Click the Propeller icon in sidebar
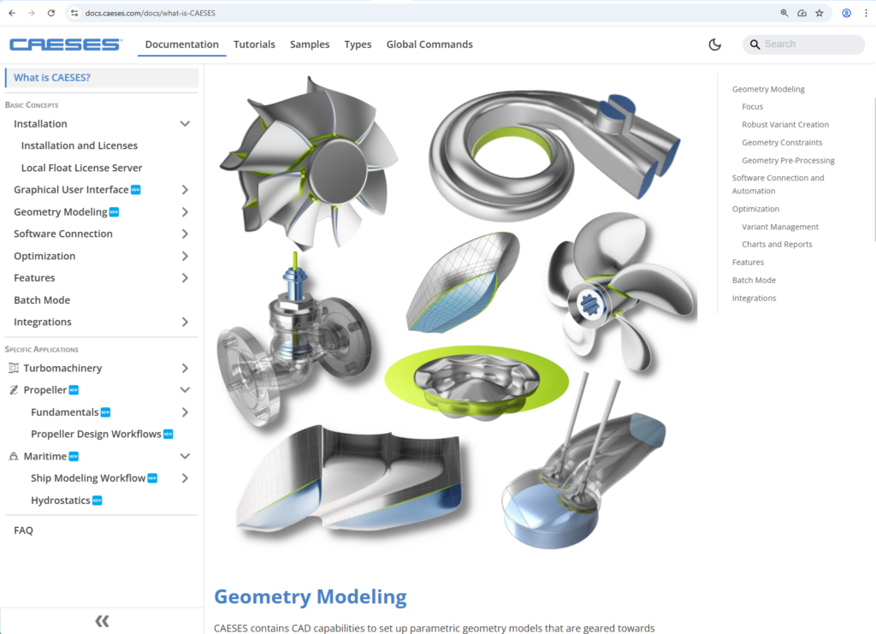This screenshot has height=634, width=876. click(x=14, y=390)
